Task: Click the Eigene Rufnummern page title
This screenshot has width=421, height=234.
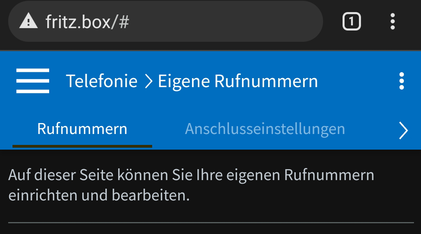Action: tap(238, 81)
